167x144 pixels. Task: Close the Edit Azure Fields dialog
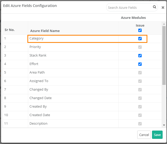click(163, 7)
